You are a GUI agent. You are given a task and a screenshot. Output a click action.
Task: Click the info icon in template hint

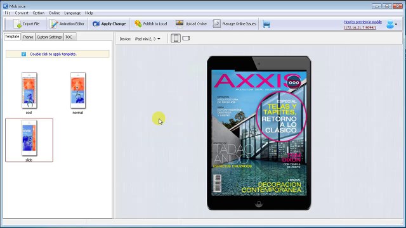(x=23, y=54)
